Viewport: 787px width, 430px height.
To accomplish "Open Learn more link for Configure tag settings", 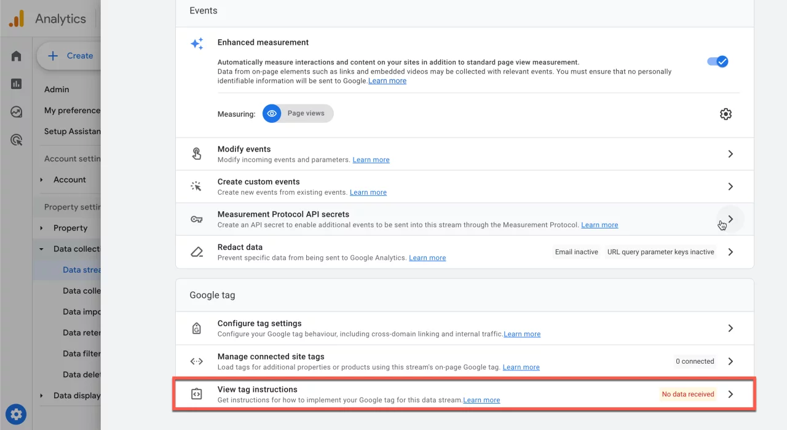I will (522, 334).
